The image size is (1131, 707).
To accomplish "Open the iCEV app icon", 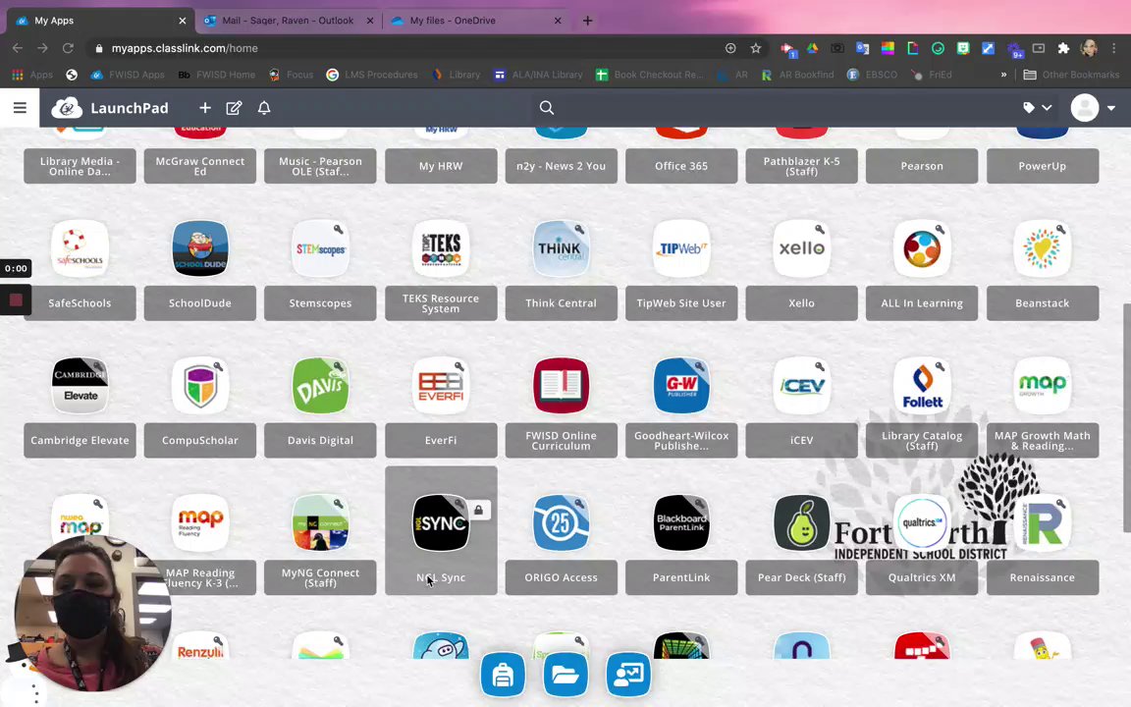I will 801,385.
